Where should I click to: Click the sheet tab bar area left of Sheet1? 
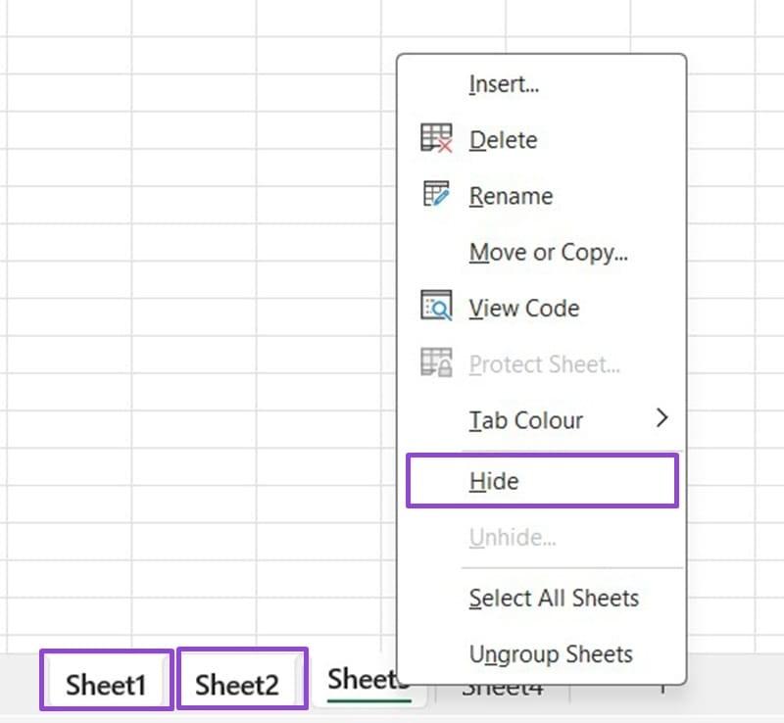pos(18,685)
